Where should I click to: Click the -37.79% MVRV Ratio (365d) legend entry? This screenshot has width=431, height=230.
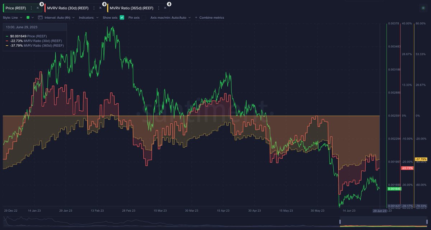(x=35, y=46)
